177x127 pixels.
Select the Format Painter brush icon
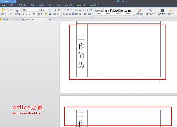pyautogui.click(x=17, y=10)
